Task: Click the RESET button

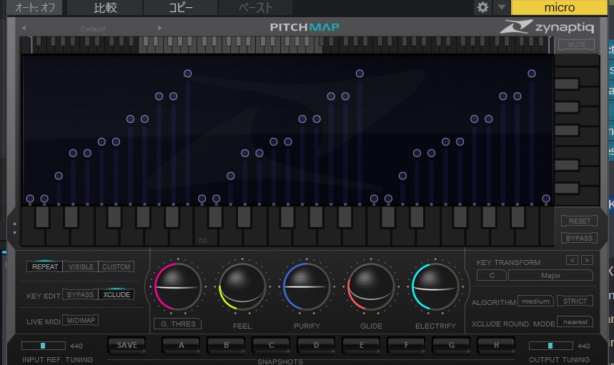Action: coord(578,221)
